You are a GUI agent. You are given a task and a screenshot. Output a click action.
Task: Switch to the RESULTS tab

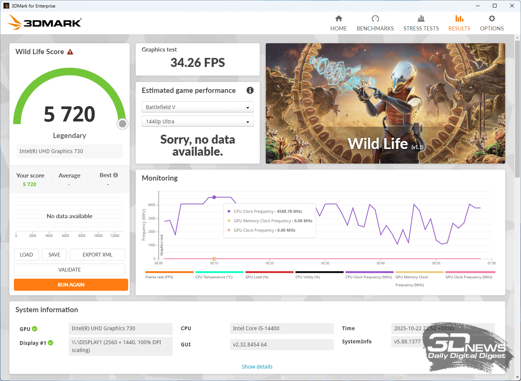pyautogui.click(x=459, y=23)
